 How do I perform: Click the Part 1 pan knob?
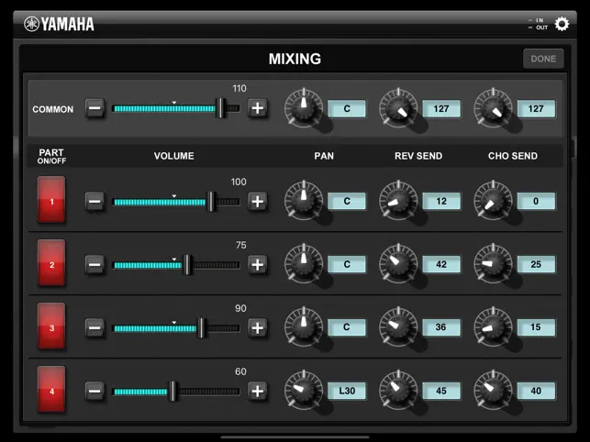[303, 201]
